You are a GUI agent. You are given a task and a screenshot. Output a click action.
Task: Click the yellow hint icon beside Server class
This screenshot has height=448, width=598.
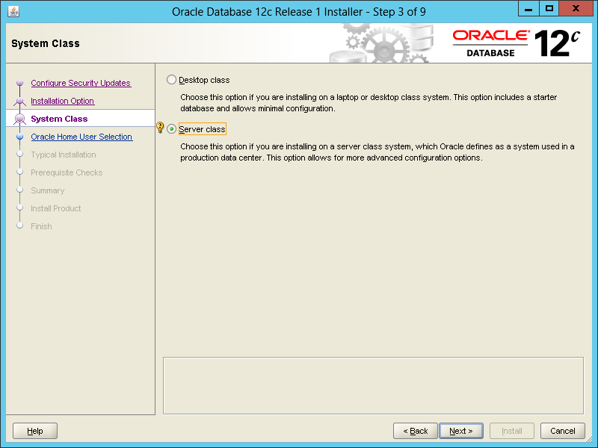tap(160, 127)
